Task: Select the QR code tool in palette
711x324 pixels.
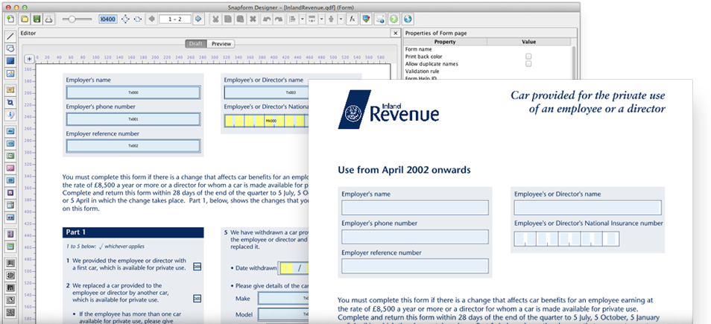Action: click(10, 312)
